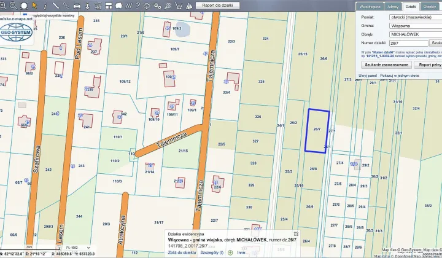Click the zoom in magnifier tool
The height and width of the screenshot is (258, 442).
pos(4,6)
